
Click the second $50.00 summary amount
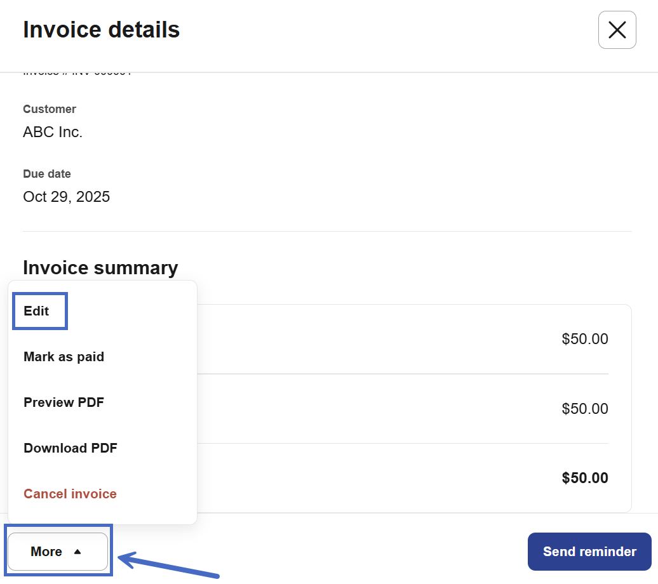pos(584,409)
